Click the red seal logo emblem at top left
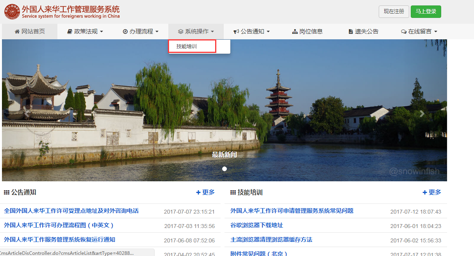 click(12, 12)
